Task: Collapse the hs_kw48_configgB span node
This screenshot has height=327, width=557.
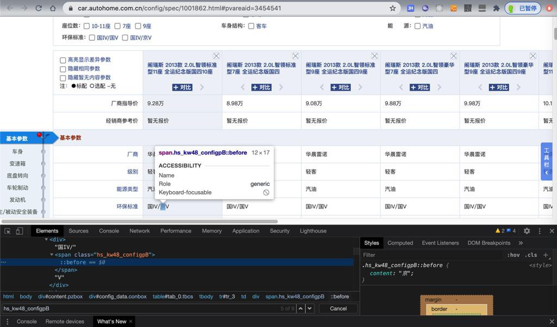Action: click(x=52, y=255)
